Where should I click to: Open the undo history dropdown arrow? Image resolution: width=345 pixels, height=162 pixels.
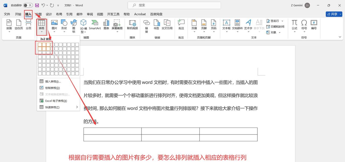pos(47,5)
